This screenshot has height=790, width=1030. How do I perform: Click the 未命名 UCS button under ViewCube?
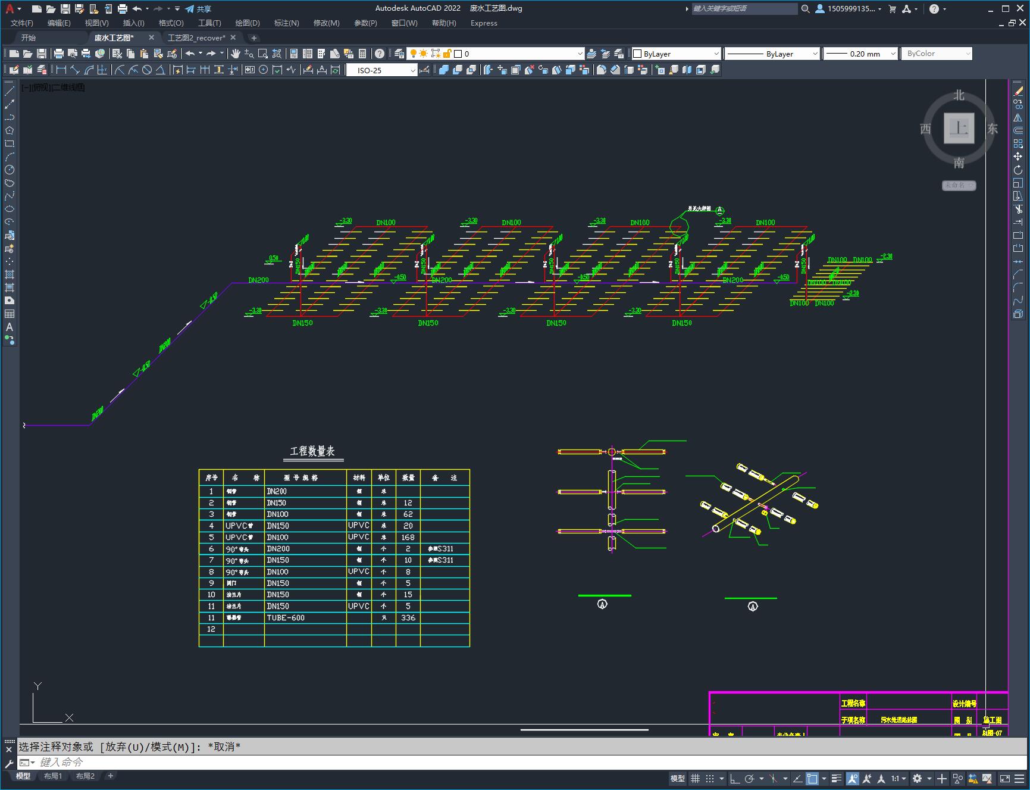coord(959,185)
